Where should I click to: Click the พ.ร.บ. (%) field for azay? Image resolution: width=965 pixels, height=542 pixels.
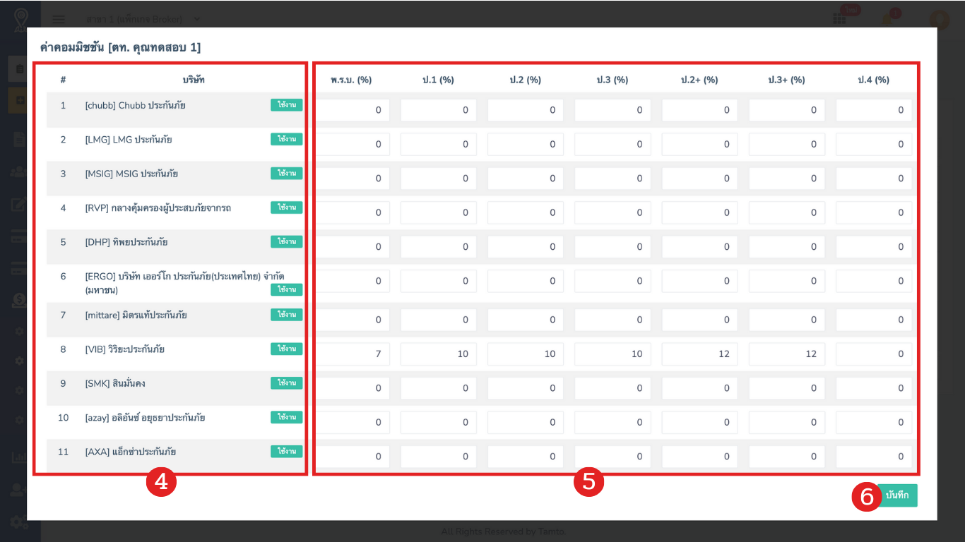[x=352, y=422]
